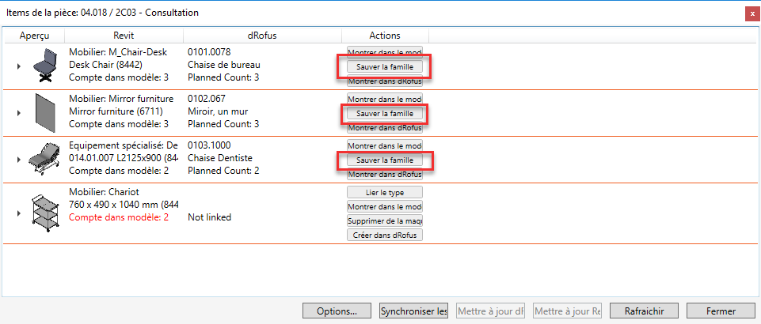Expand the M_Chair-Desk row arrow

[18, 66]
